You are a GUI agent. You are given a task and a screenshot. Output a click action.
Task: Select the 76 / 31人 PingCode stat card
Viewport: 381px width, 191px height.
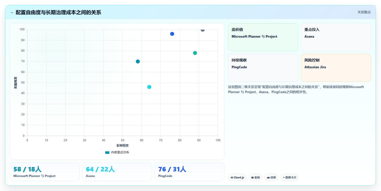(x=189, y=172)
